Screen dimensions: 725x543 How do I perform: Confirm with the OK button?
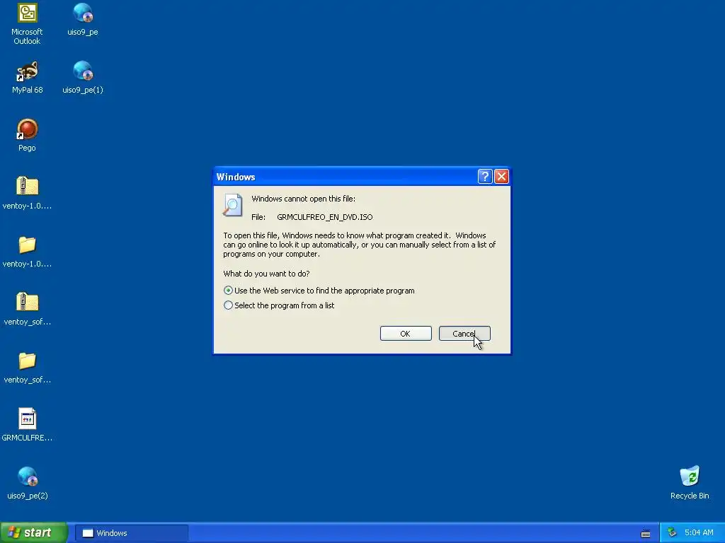pyautogui.click(x=406, y=334)
